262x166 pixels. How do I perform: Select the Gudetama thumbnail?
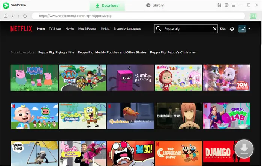click(x=130, y=116)
